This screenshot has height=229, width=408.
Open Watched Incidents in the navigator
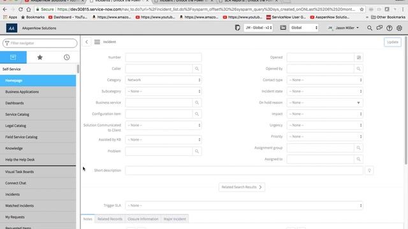(x=38, y=205)
